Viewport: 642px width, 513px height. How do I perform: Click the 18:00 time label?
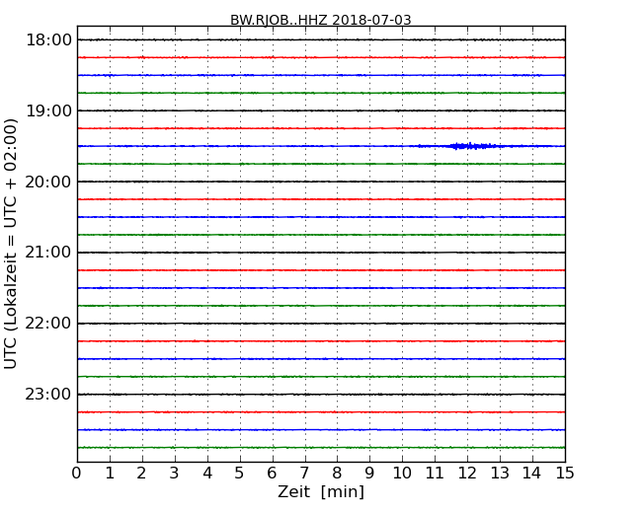[x=48, y=40]
